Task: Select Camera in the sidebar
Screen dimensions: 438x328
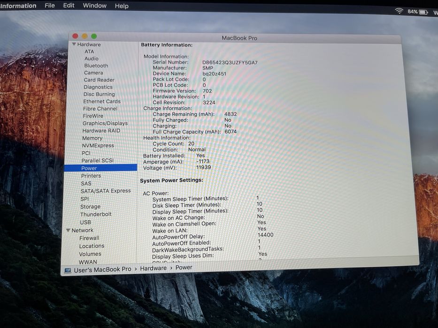Action: coord(93,73)
